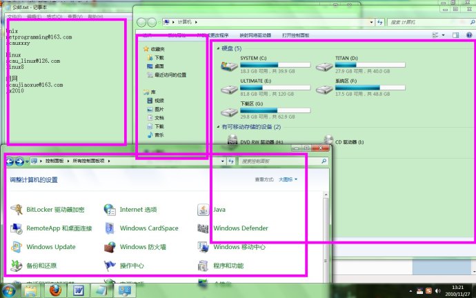Open 程序和功能 in Control Panel
476x298 pixels.
(220, 266)
